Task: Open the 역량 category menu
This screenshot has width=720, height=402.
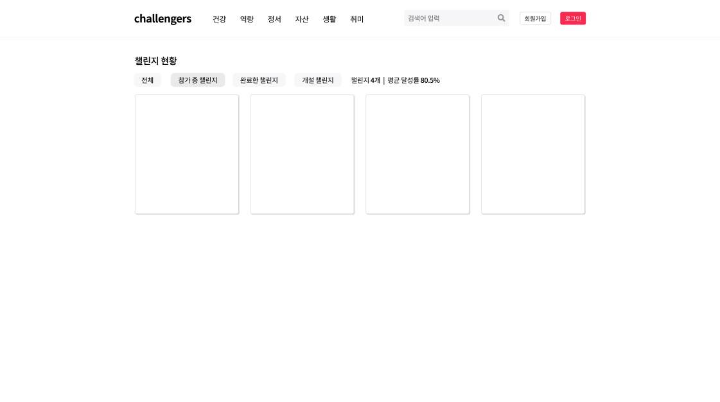Action: tap(247, 19)
